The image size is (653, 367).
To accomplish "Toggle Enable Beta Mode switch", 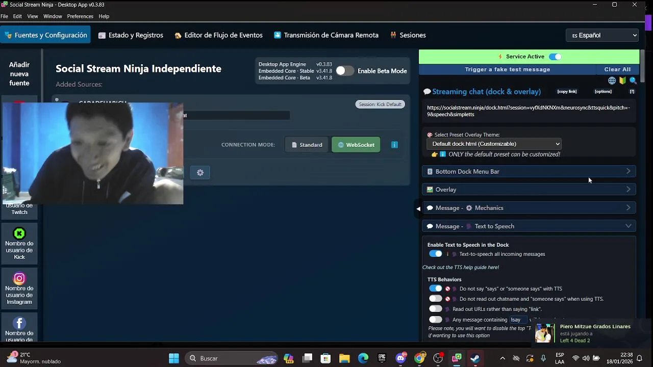I will click(x=345, y=71).
